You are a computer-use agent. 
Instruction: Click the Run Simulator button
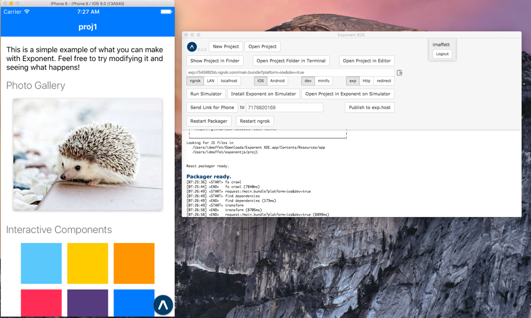(x=206, y=94)
